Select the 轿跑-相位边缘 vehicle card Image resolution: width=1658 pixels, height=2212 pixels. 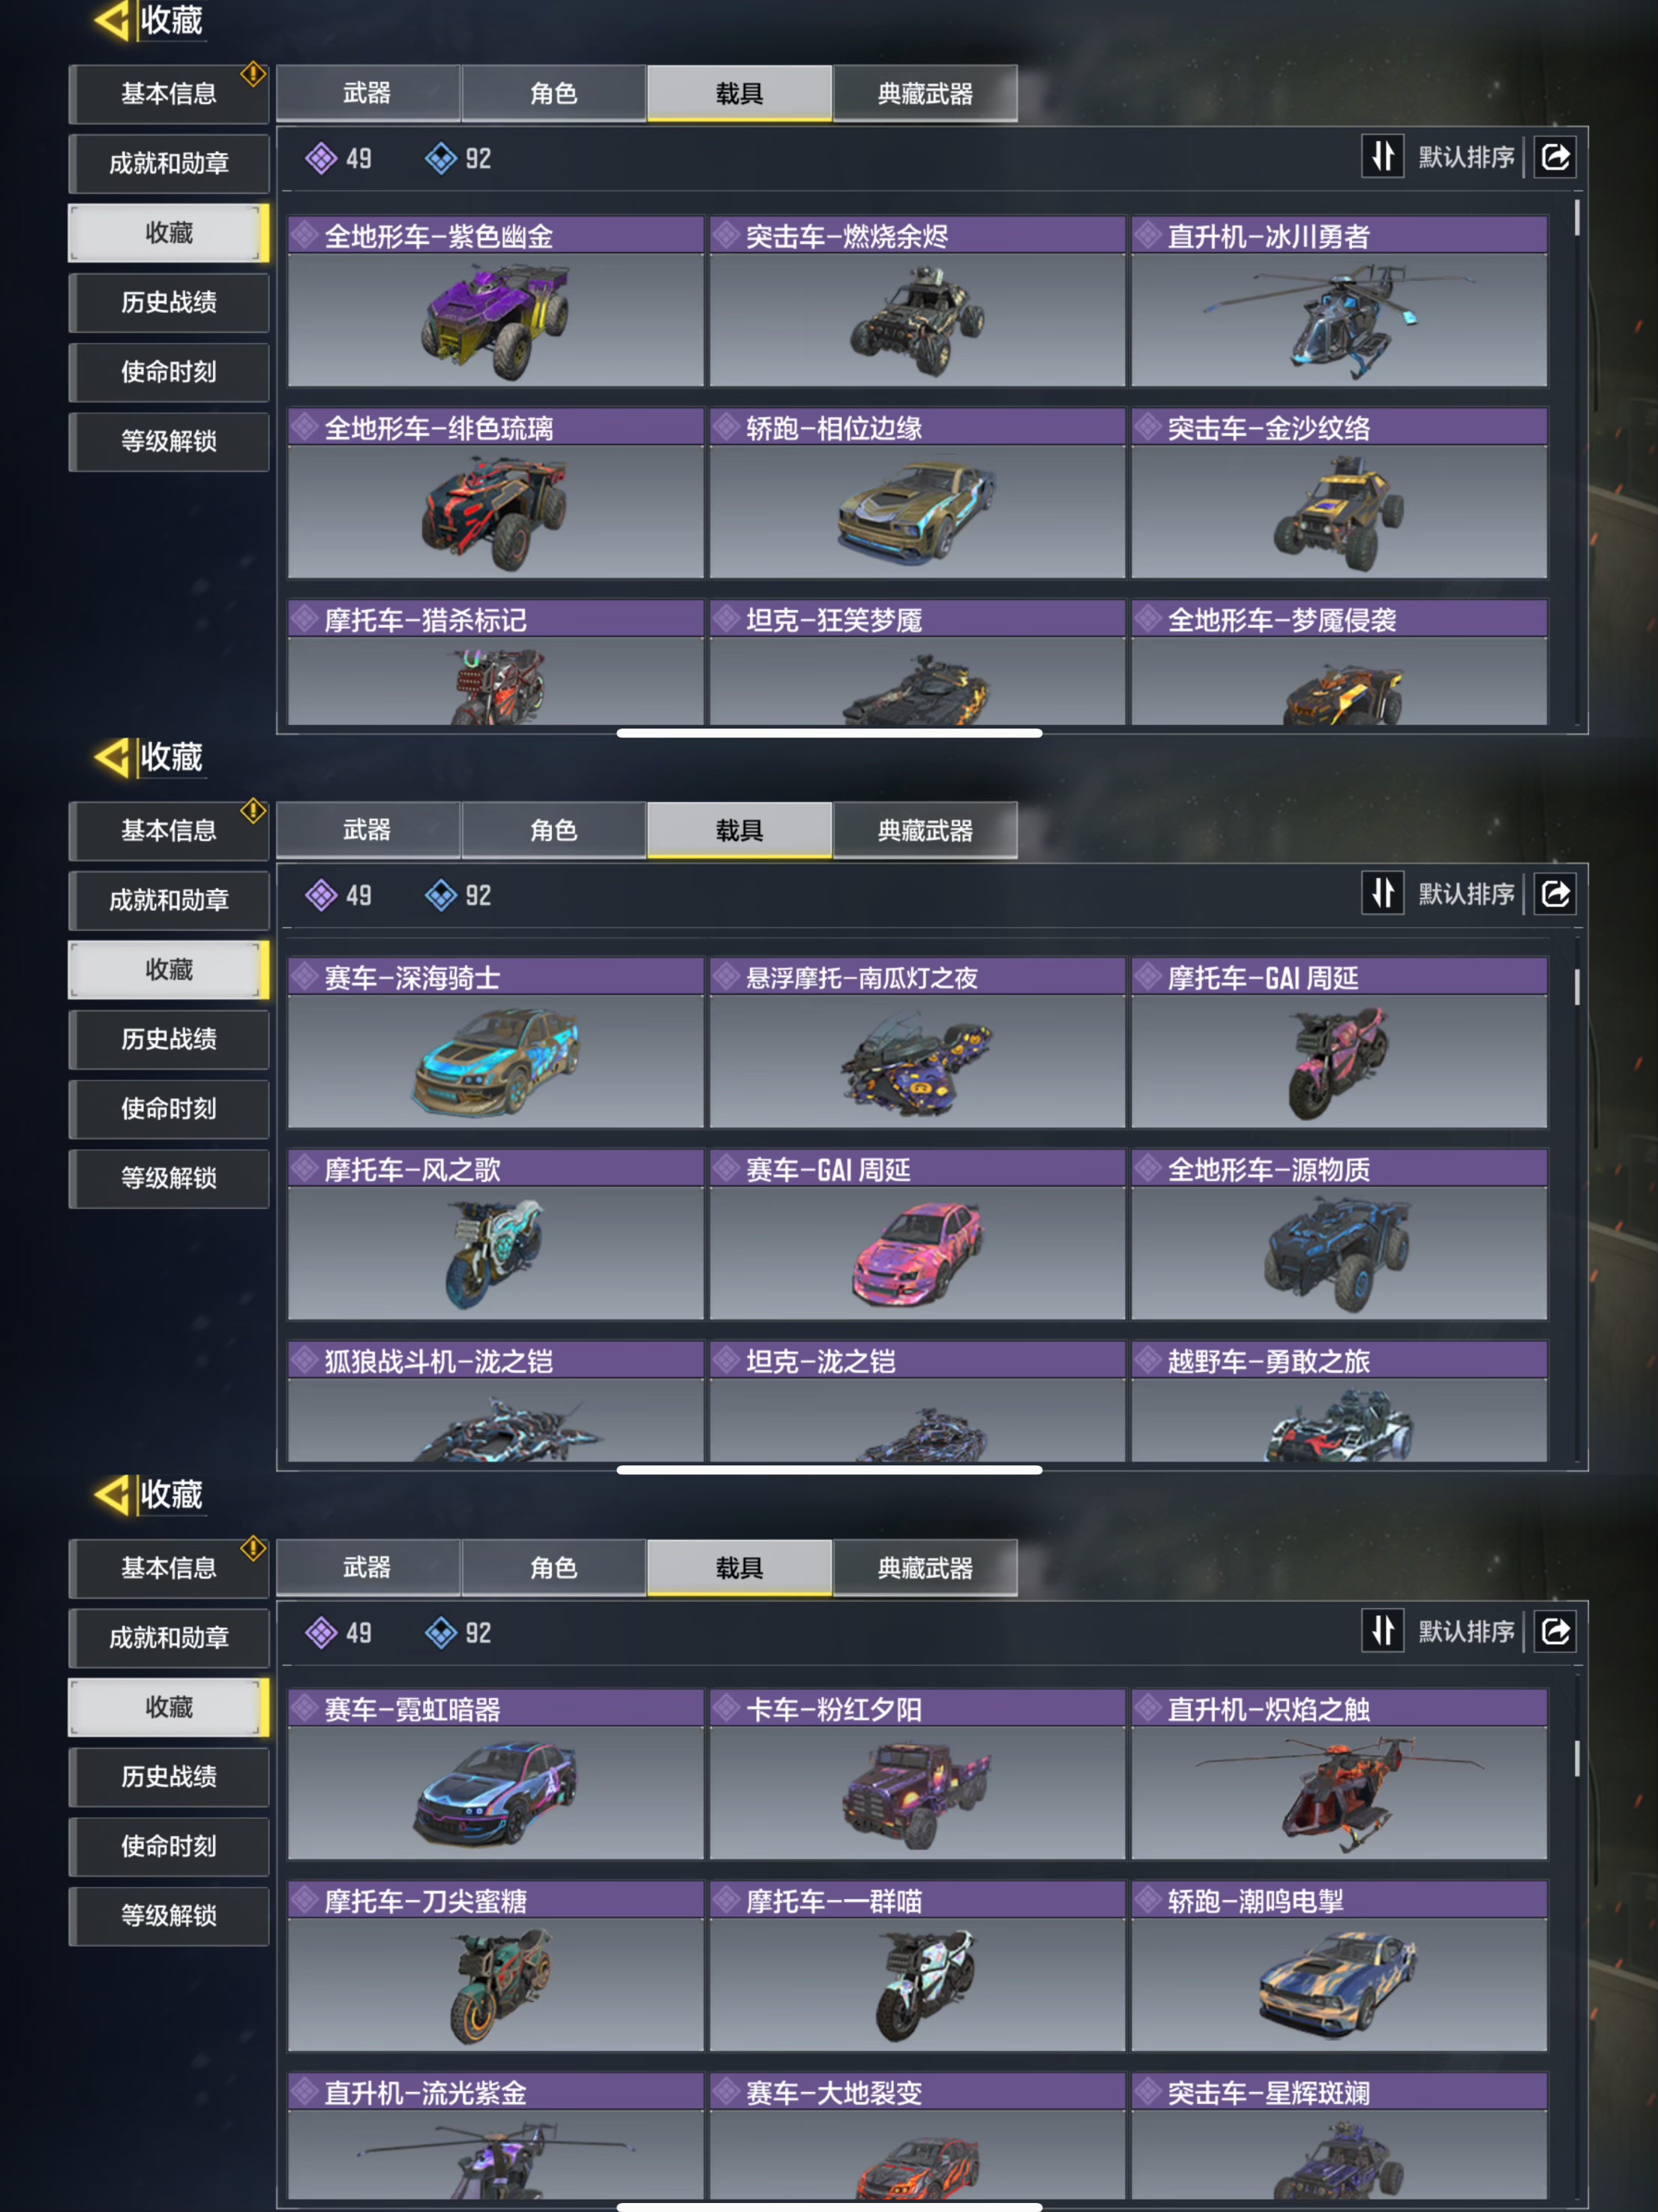[x=917, y=493]
